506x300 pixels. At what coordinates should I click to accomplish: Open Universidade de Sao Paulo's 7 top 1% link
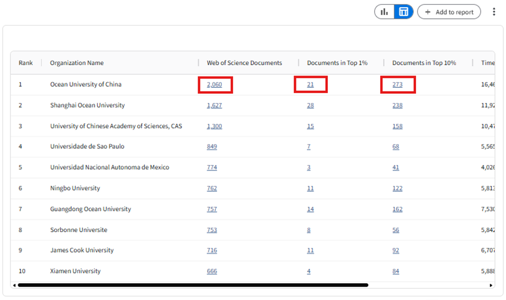pyautogui.click(x=308, y=146)
